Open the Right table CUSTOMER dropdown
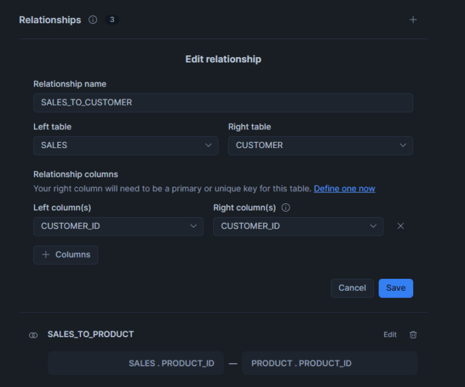The width and height of the screenshot is (465, 387). tap(320, 145)
